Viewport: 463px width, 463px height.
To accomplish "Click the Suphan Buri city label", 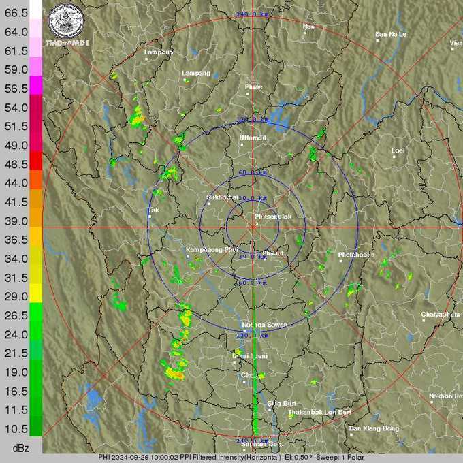I will point(261,444).
